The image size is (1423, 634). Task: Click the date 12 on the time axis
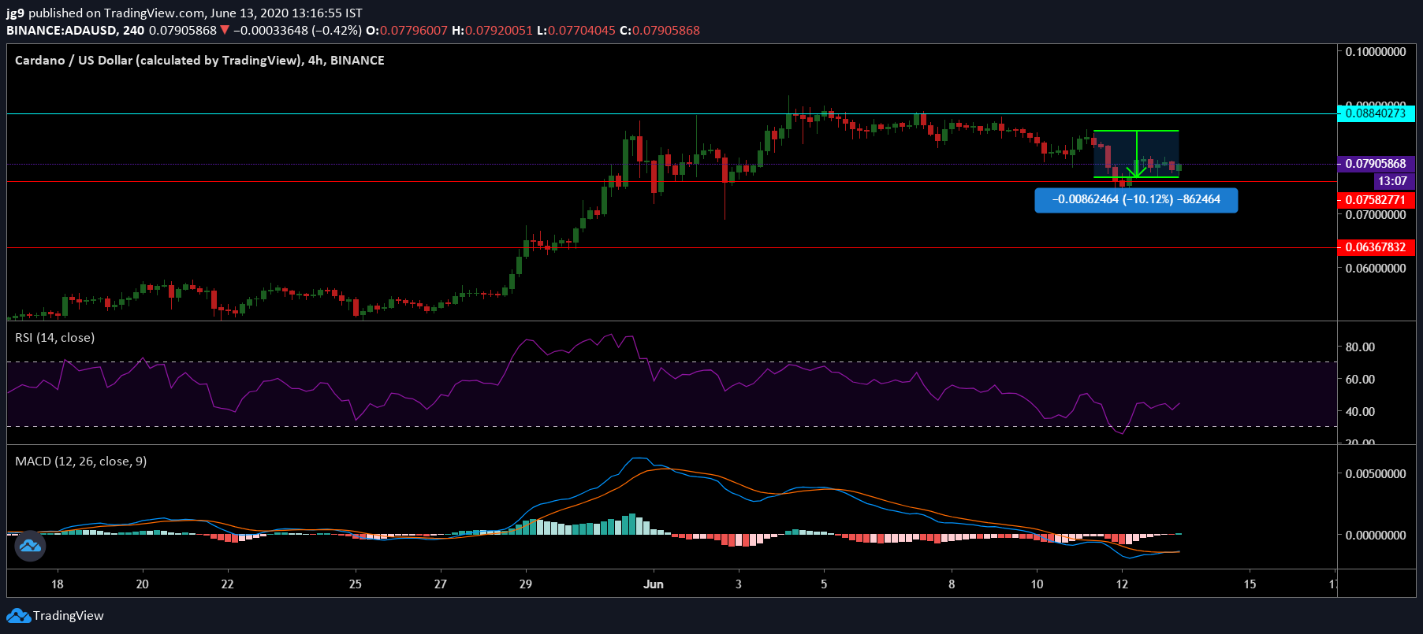pyautogui.click(x=1122, y=584)
